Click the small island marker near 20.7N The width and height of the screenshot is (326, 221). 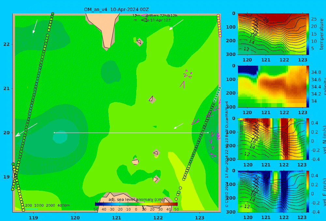[x=152, y=99]
